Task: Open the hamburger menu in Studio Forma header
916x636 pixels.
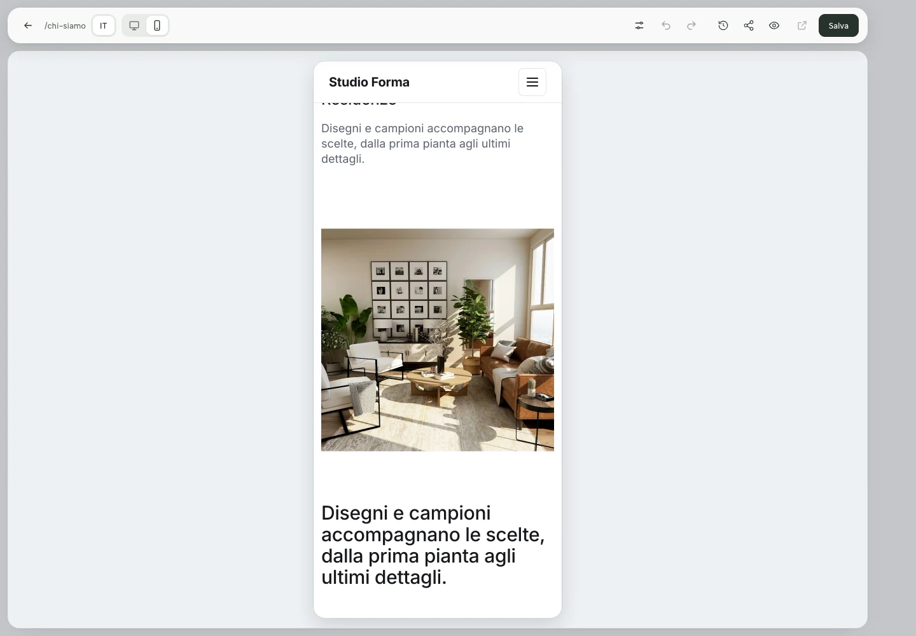Action: (x=532, y=82)
